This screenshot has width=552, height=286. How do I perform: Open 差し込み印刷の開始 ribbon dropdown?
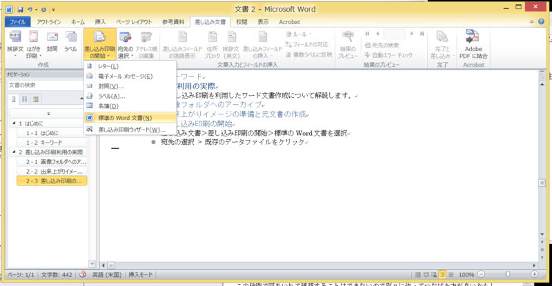99,45
